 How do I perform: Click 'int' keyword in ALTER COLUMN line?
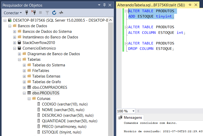(180, 33)
